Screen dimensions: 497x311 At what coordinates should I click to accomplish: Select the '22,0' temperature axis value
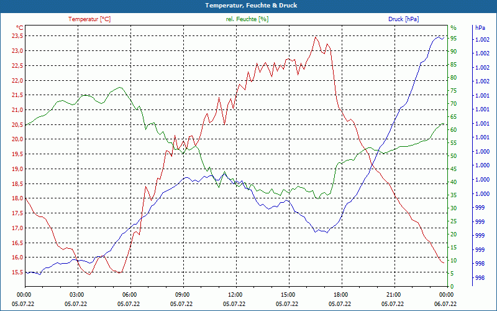[17, 81]
